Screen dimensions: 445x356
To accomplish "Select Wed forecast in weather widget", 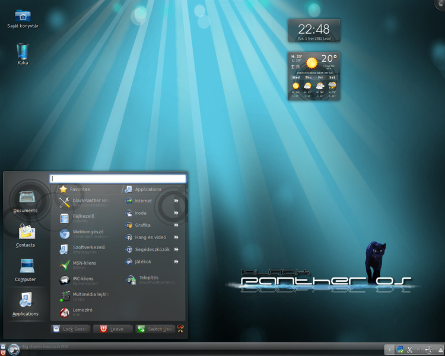I will coord(295,87).
